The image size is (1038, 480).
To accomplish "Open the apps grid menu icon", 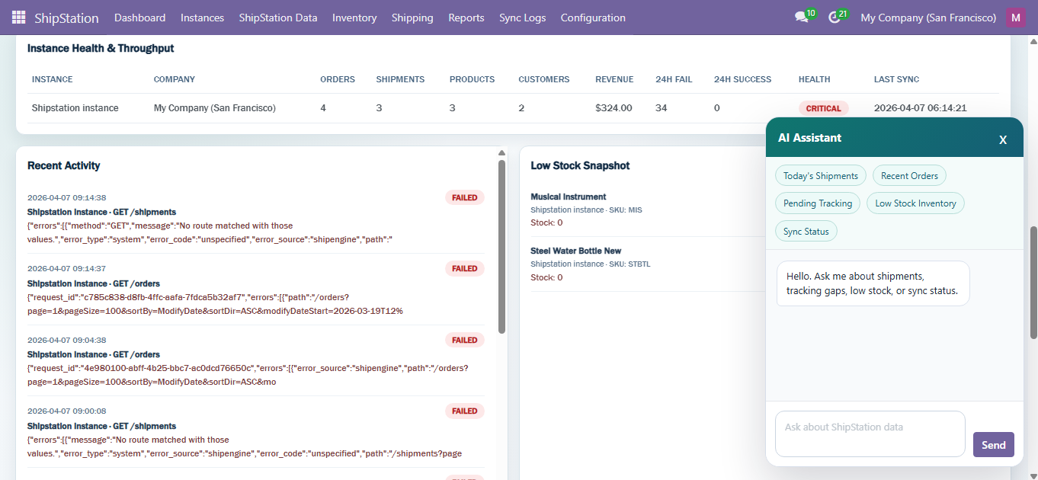I will pyautogui.click(x=18, y=18).
